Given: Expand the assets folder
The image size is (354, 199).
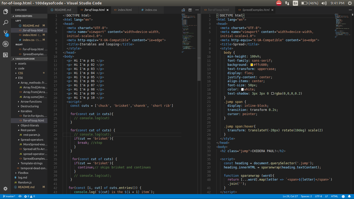Looking at the screenshot, I should pyautogui.click(x=22, y=64).
